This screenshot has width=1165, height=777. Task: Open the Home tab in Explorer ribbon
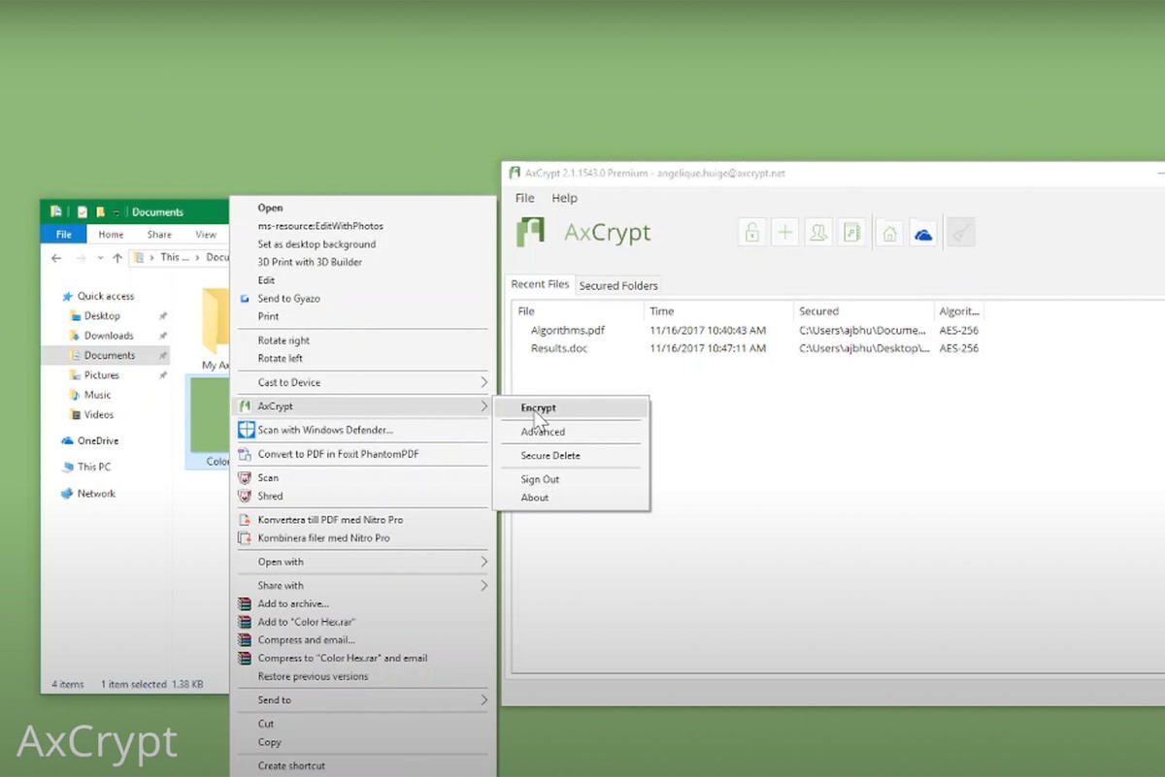(x=111, y=234)
